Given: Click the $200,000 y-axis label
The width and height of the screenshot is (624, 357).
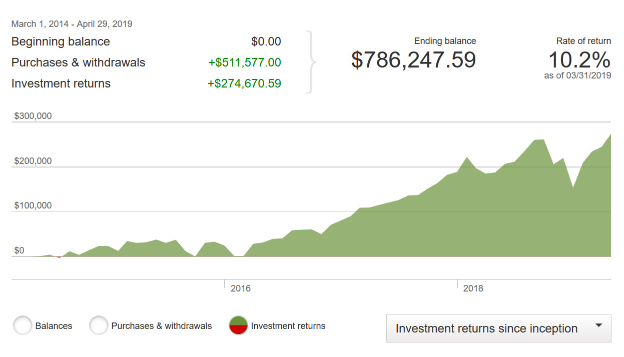Looking at the screenshot, I should tap(33, 161).
